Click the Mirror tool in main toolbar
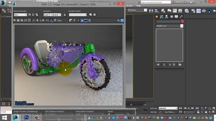The width and height of the screenshot is (216, 121). [151, 11]
